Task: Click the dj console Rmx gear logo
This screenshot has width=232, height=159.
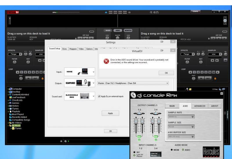Action: [x=133, y=95]
